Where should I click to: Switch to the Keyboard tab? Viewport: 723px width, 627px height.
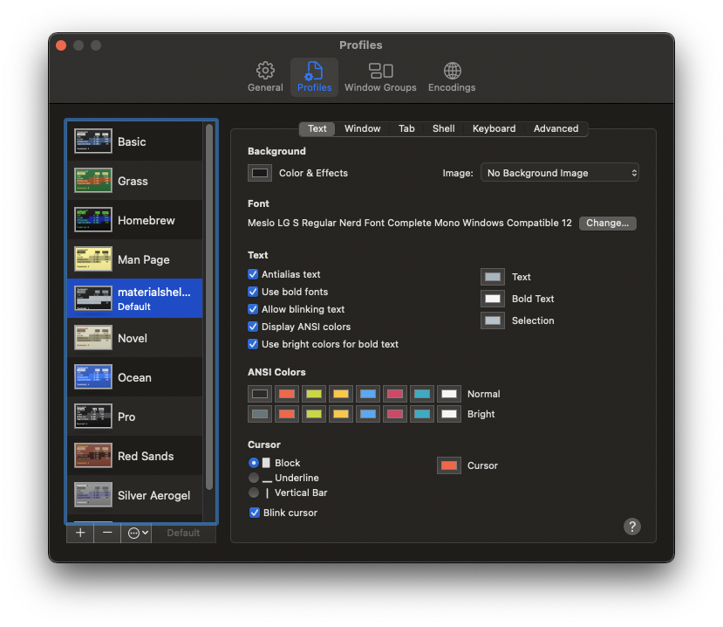494,128
